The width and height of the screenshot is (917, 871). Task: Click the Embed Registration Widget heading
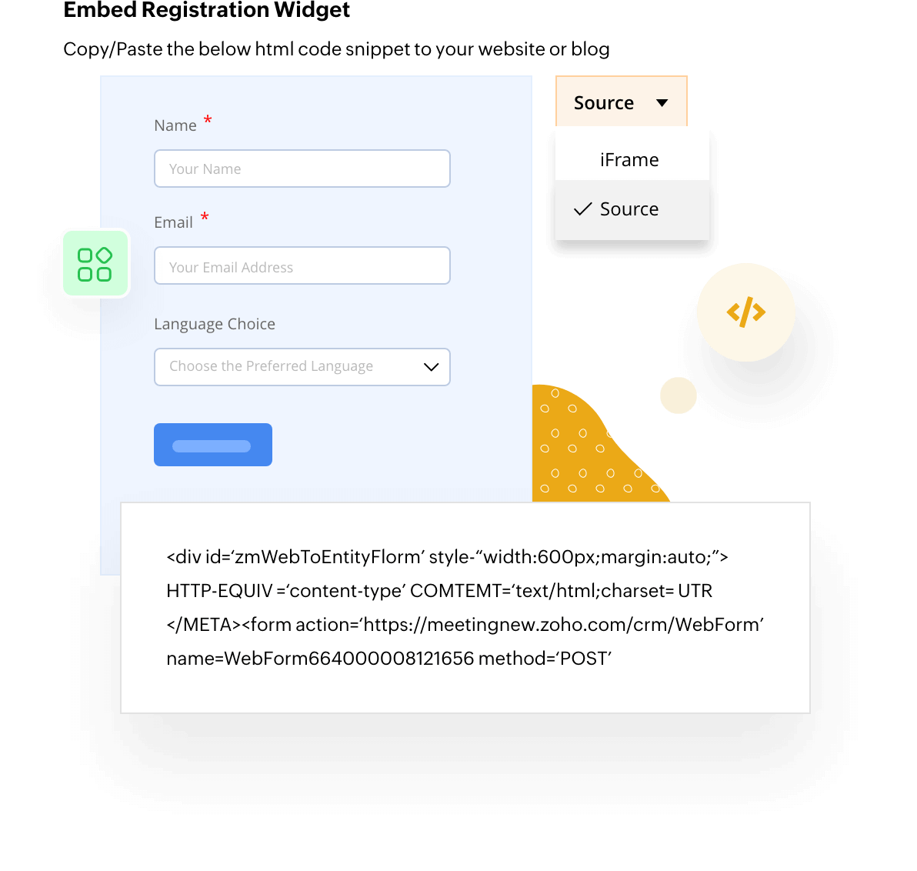[x=206, y=10]
